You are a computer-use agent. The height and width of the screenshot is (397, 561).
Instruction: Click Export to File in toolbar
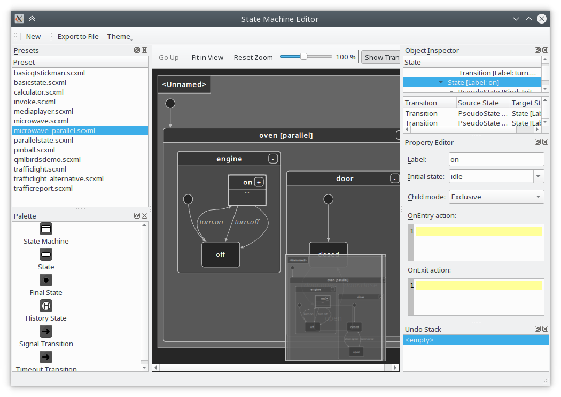coord(78,36)
